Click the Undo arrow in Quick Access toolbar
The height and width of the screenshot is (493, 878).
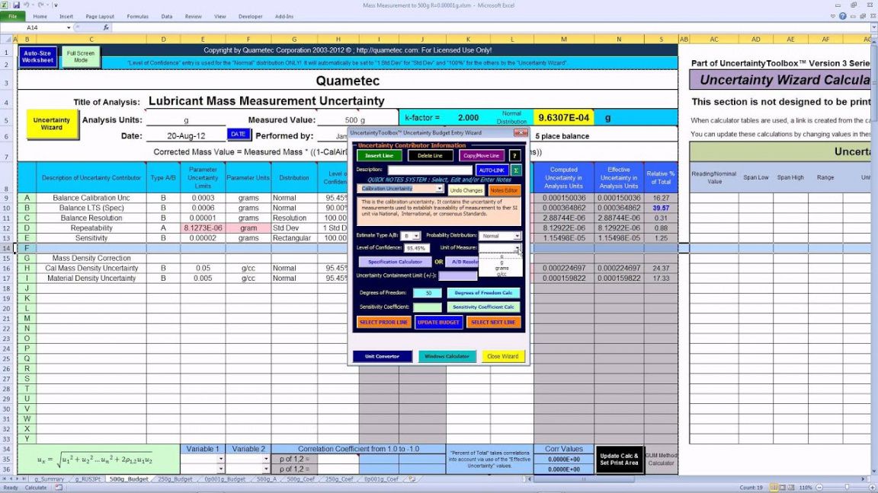26,5
